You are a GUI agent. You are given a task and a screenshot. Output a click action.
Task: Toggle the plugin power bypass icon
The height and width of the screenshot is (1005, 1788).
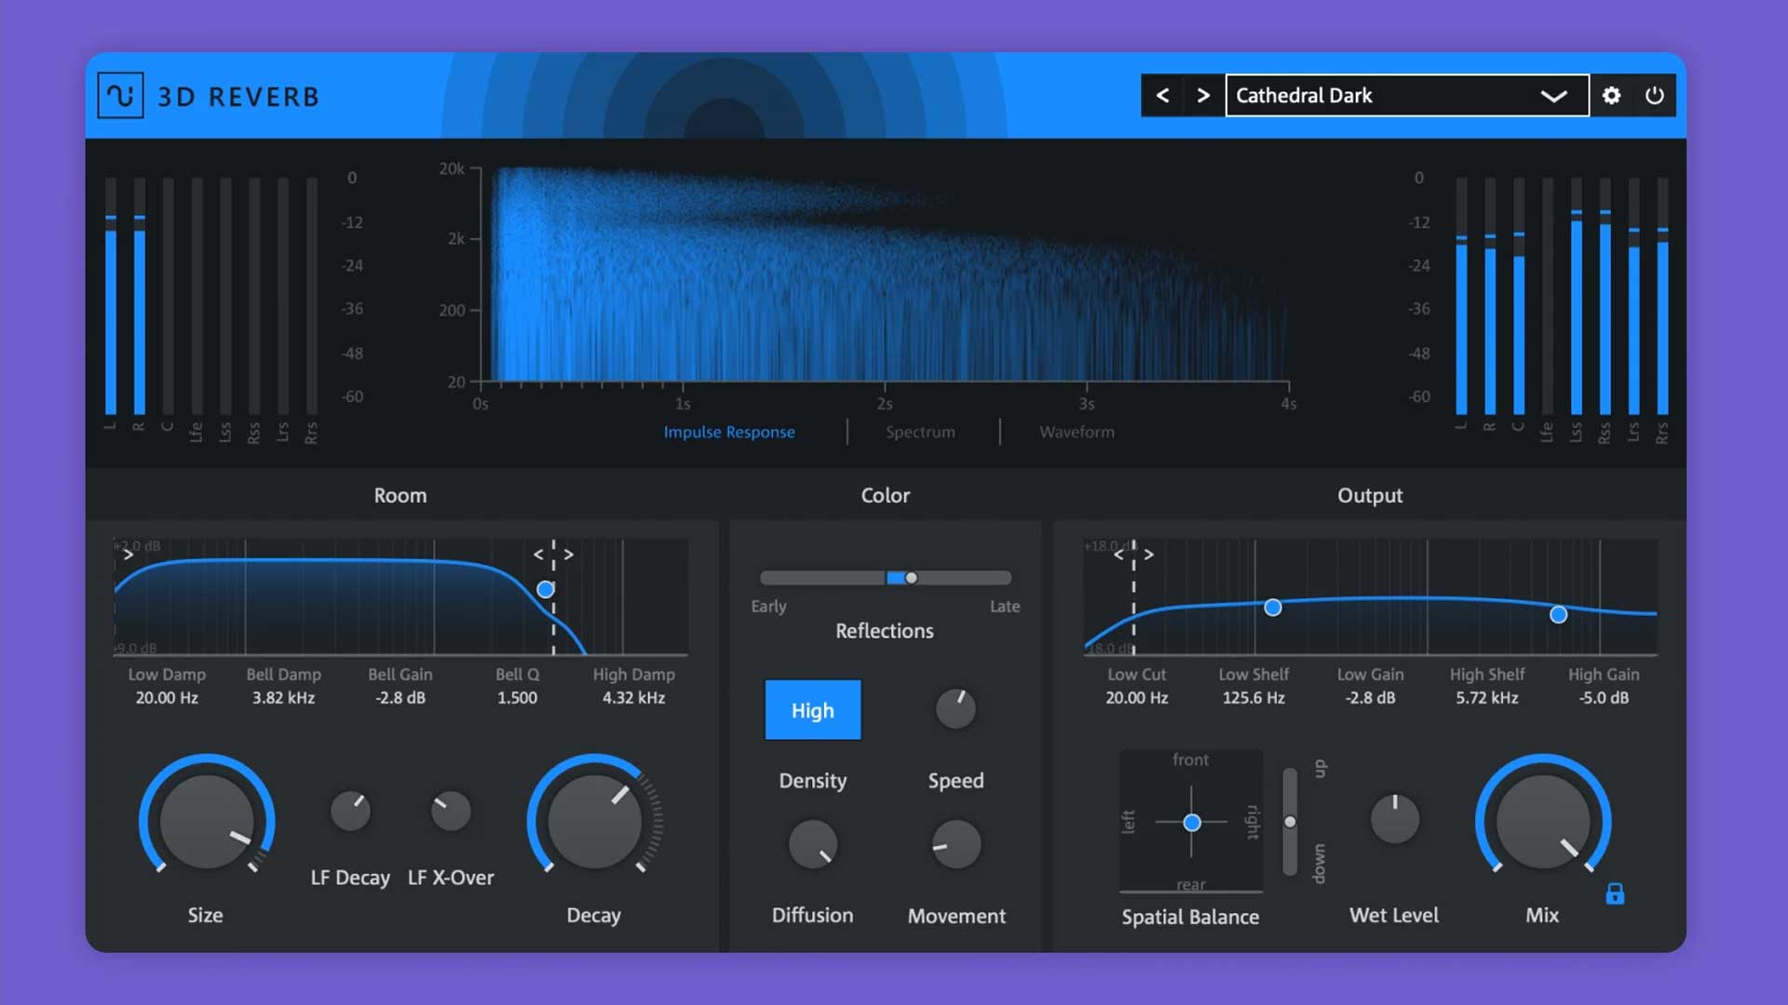1654,96
